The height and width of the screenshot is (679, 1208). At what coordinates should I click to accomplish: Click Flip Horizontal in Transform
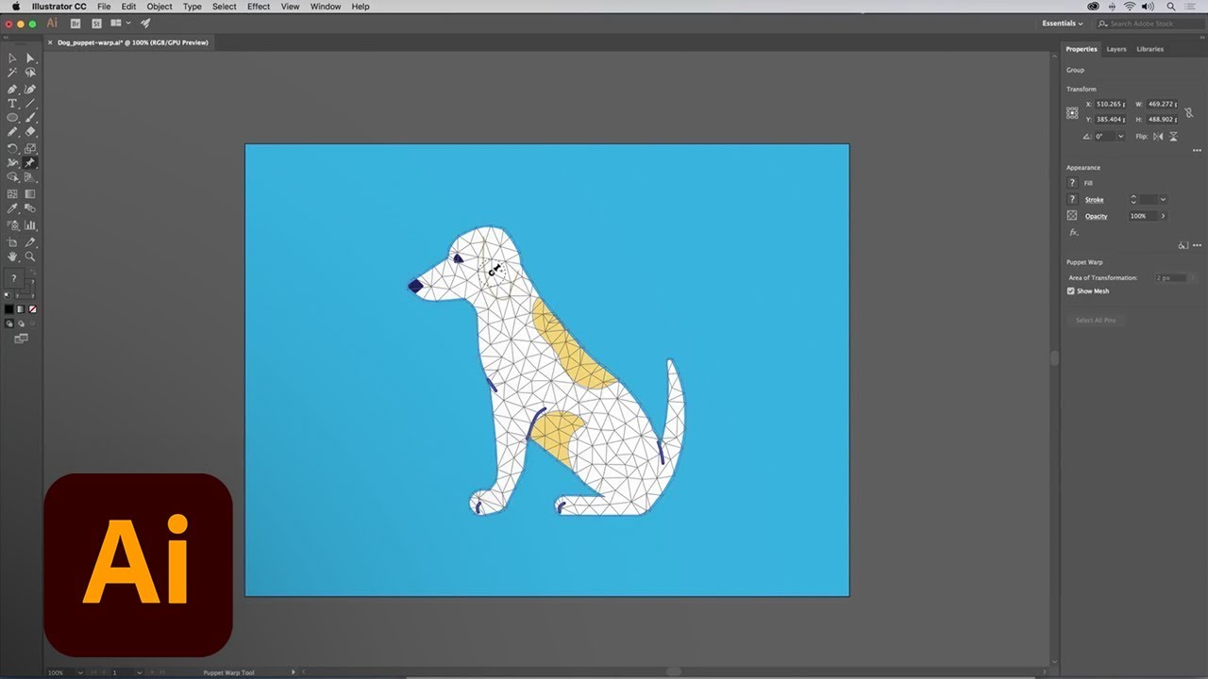pos(1157,136)
